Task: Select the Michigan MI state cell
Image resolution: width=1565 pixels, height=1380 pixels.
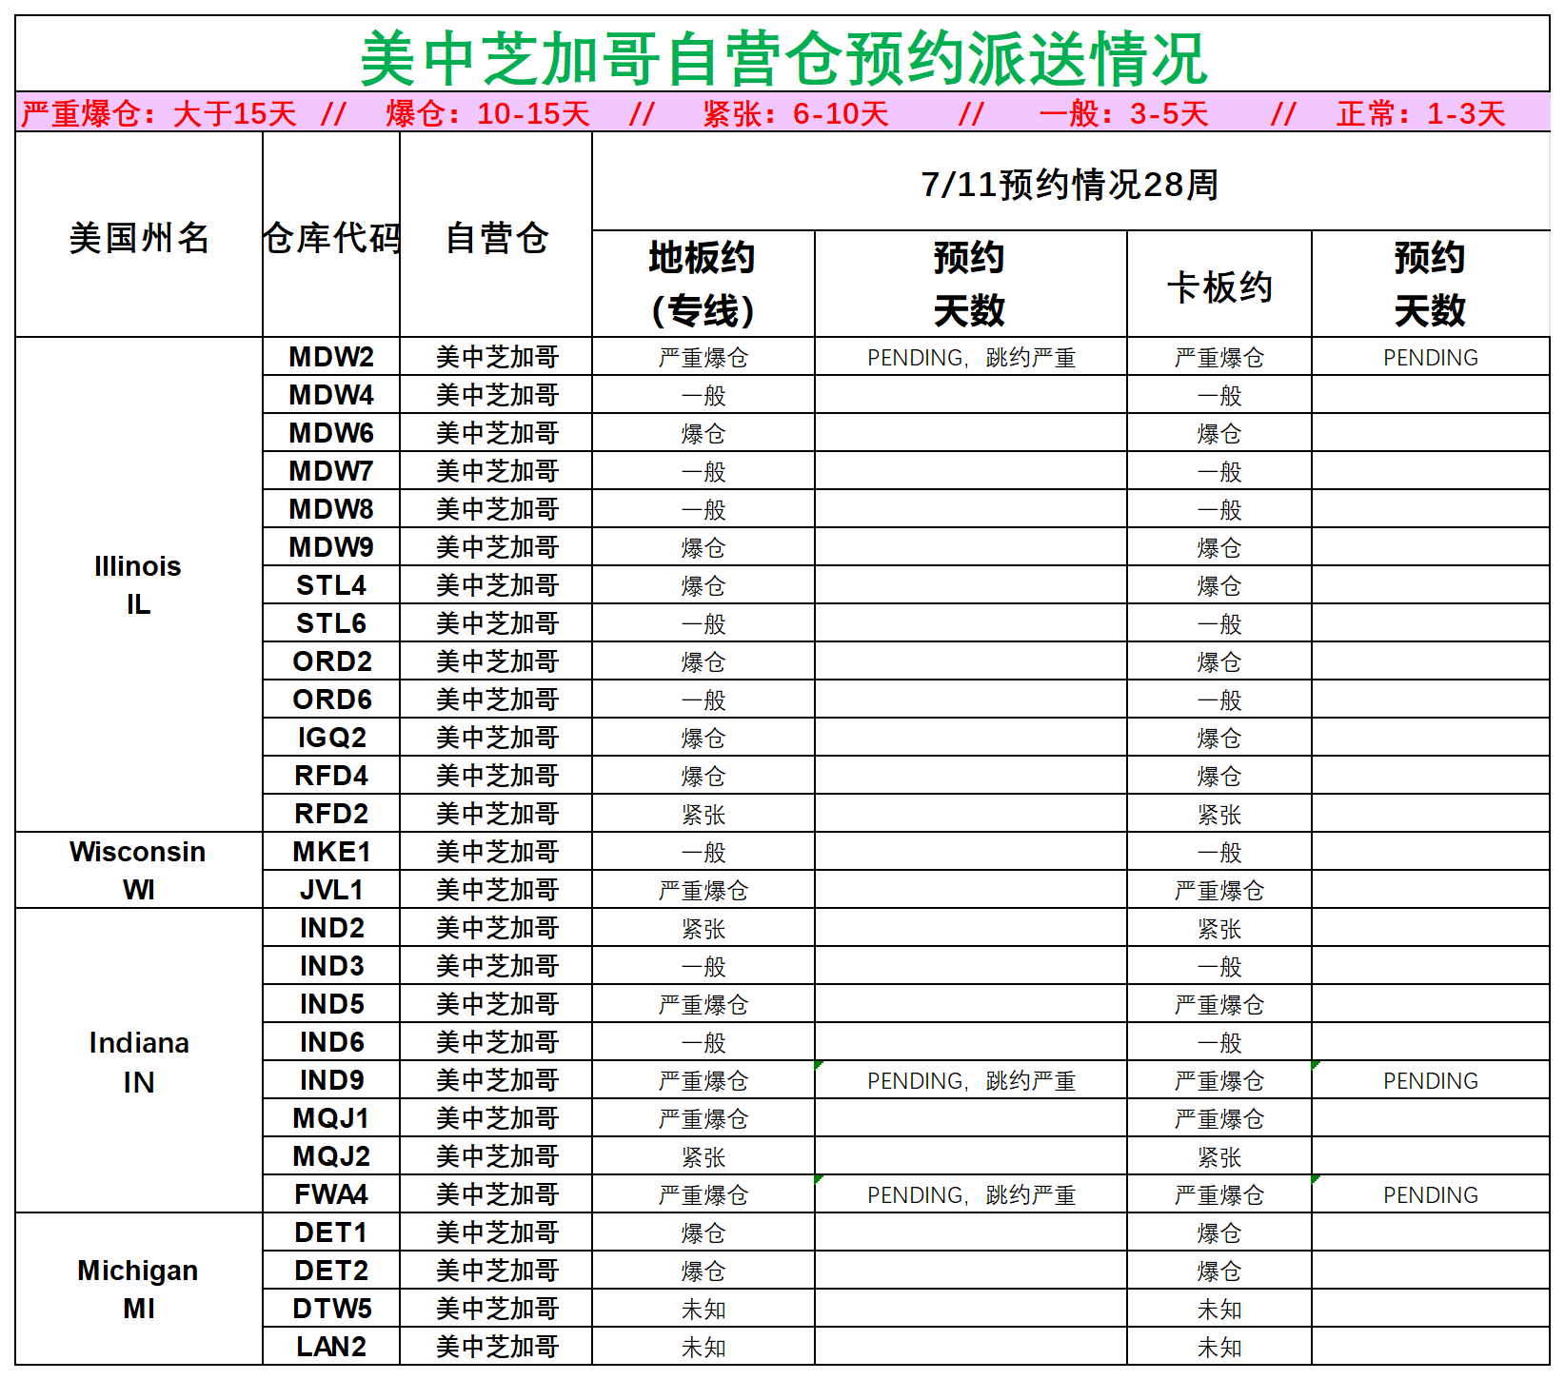Action: pos(137,1289)
